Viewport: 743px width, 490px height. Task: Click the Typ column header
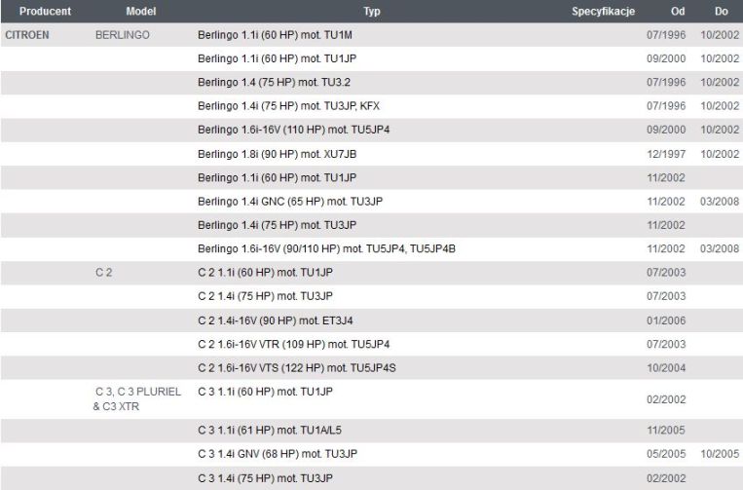(x=372, y=11)
